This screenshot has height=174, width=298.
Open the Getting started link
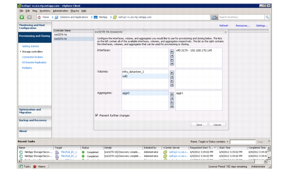(30, 46)
